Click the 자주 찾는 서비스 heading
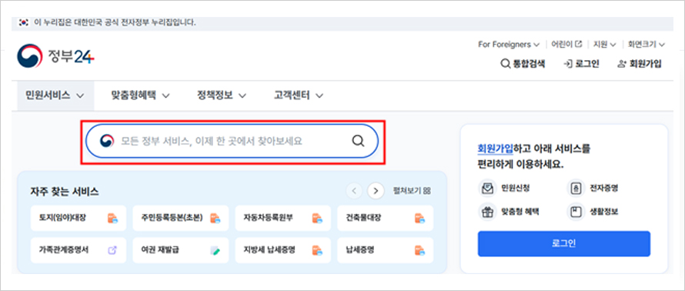 (65, 191)
